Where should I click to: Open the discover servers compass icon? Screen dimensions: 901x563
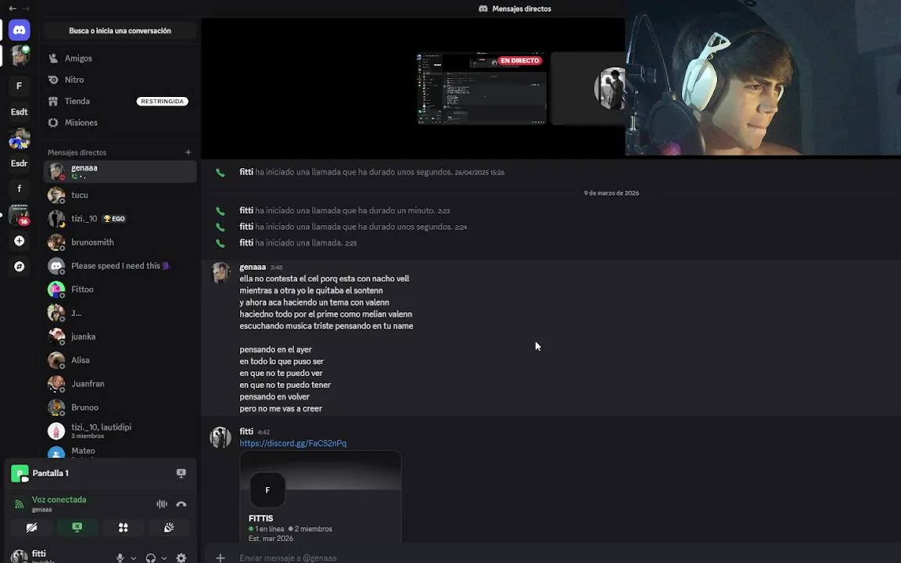click(19, 267)
